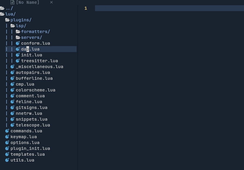Screen dimensions: 244x170
Task: Open colorscheme.lua file
Action: click(35, 90)
